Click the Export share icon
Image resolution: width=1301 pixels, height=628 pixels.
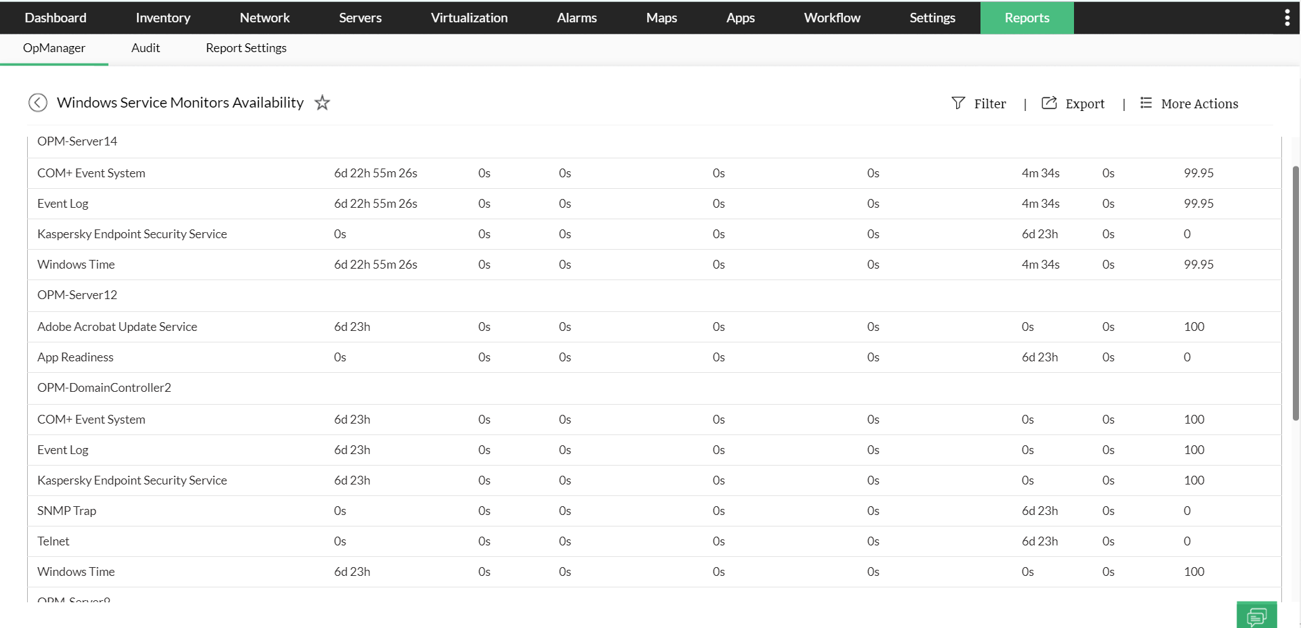tap(1049, 103)
